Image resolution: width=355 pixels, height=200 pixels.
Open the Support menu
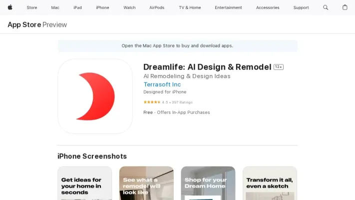pos(301,7)
